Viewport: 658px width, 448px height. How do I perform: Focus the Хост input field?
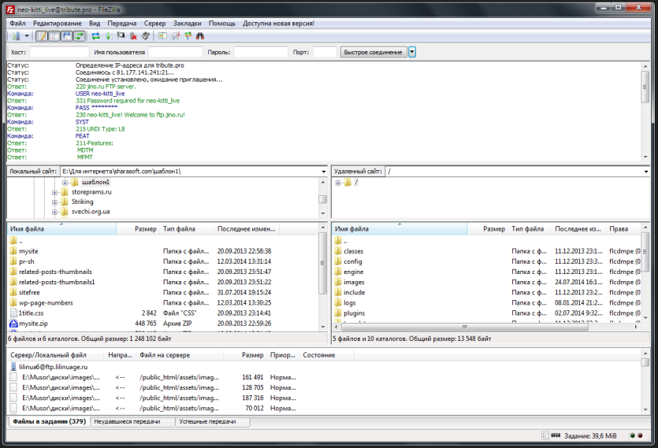[59, 52]
